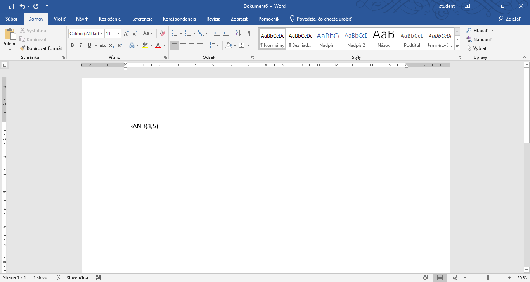The image size is (530, 282).
Task: Switch to the Revízia tab
Action: coord(213,19)
